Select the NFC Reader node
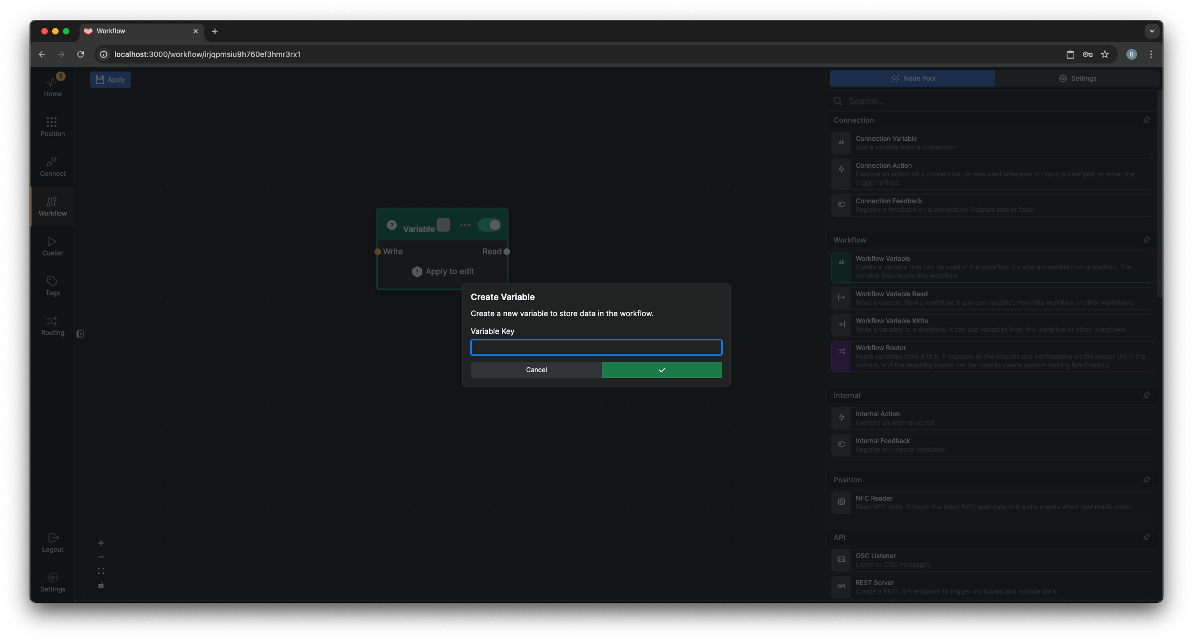1193x642 pixels. click(x=992, y=503)
